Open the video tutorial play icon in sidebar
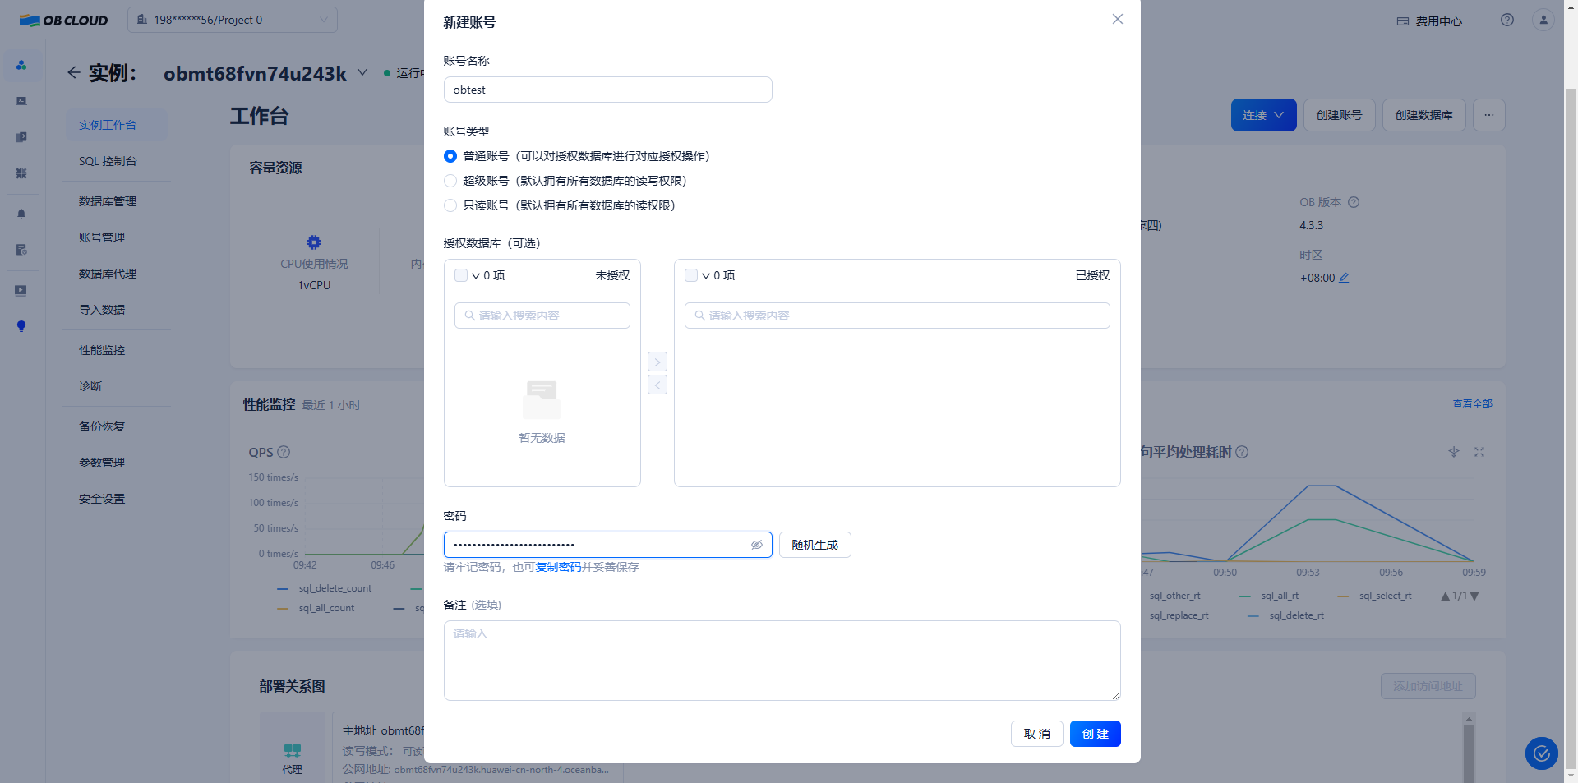The height and width of the screenshot is (783, 1578). pyautogui.click(x=21, y=290)
